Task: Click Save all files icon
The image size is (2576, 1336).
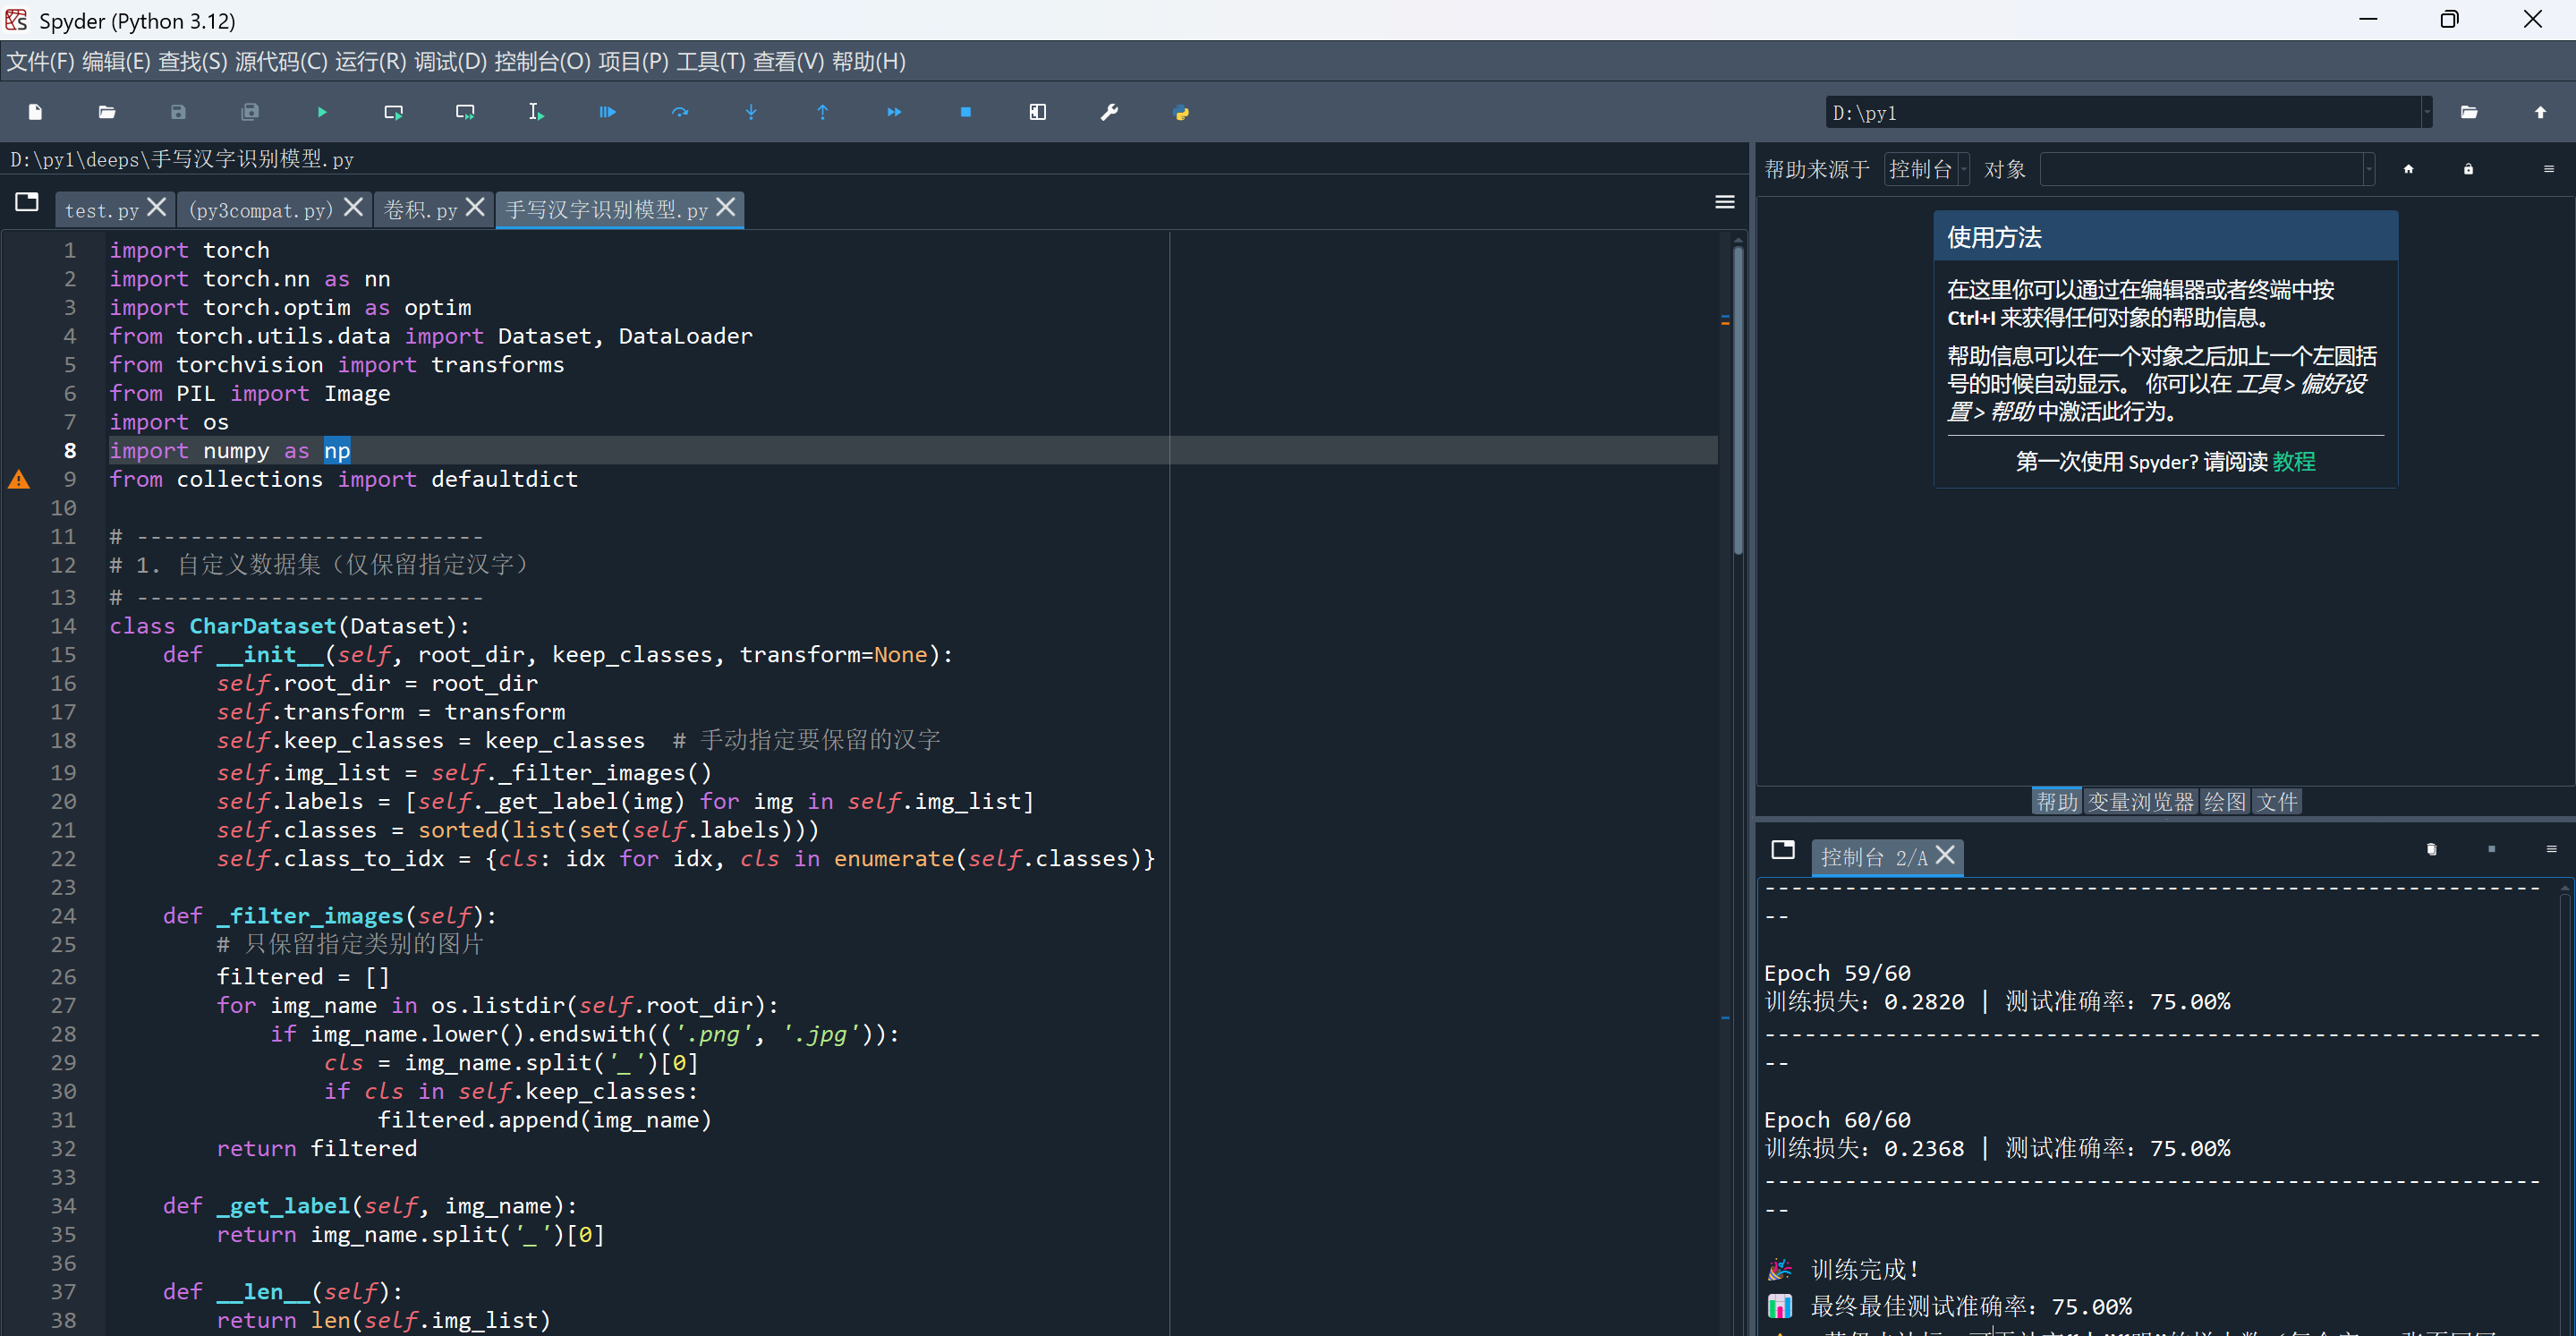Action: (x=250, y=112)
